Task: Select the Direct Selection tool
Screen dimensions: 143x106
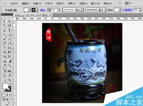Action: pyautogui.click(x=9, y=21)
